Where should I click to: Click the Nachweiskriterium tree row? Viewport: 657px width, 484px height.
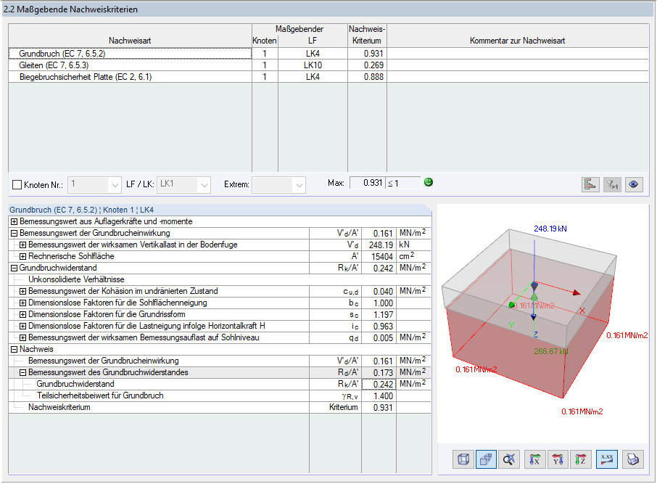pyautogui.click(x=220, y=407)
